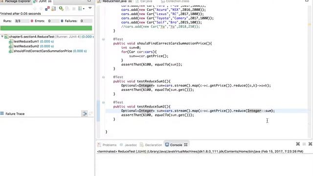Select chapter5.section4.ReduceTest test class row

[49, 37]
